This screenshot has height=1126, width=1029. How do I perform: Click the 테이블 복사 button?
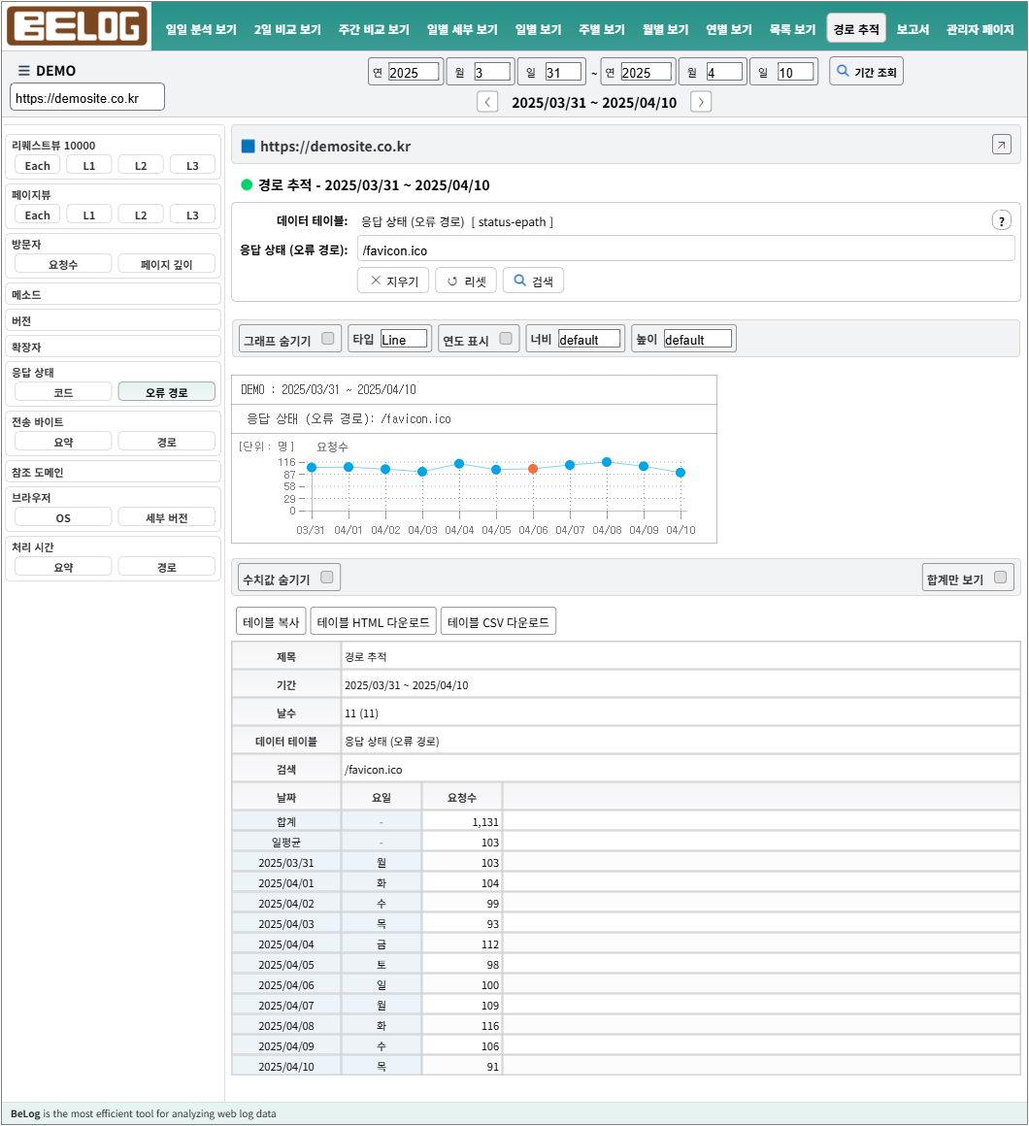(x=271, y=621)
